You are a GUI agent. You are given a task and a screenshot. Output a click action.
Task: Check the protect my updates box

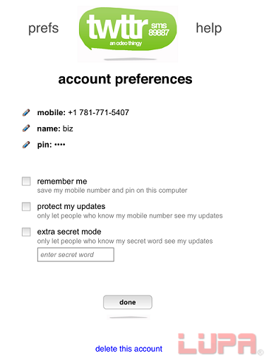coord(26,206)
